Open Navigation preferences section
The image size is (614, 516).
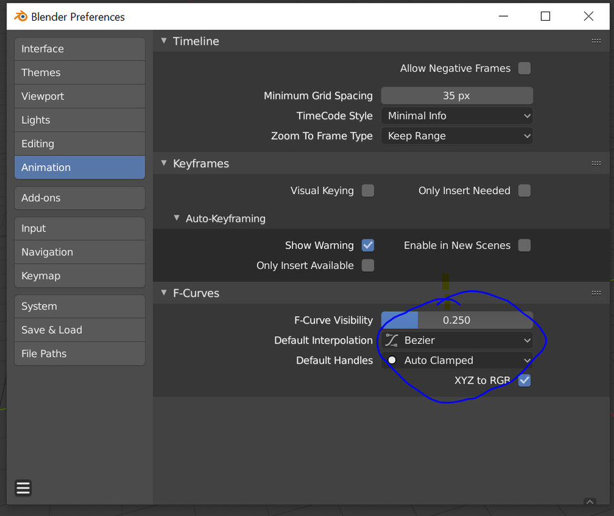80,252
